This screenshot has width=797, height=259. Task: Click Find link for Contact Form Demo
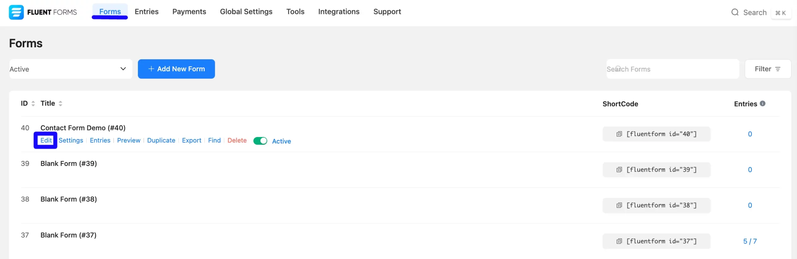point(214,140)
